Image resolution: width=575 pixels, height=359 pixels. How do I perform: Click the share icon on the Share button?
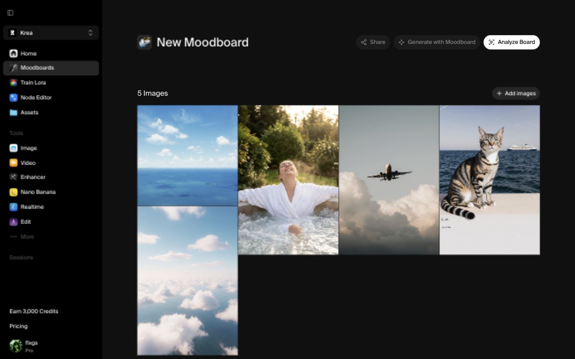[364, 42]
